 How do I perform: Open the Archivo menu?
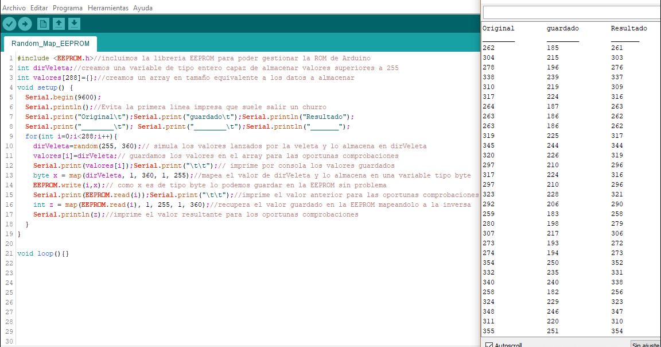[13, 7]
